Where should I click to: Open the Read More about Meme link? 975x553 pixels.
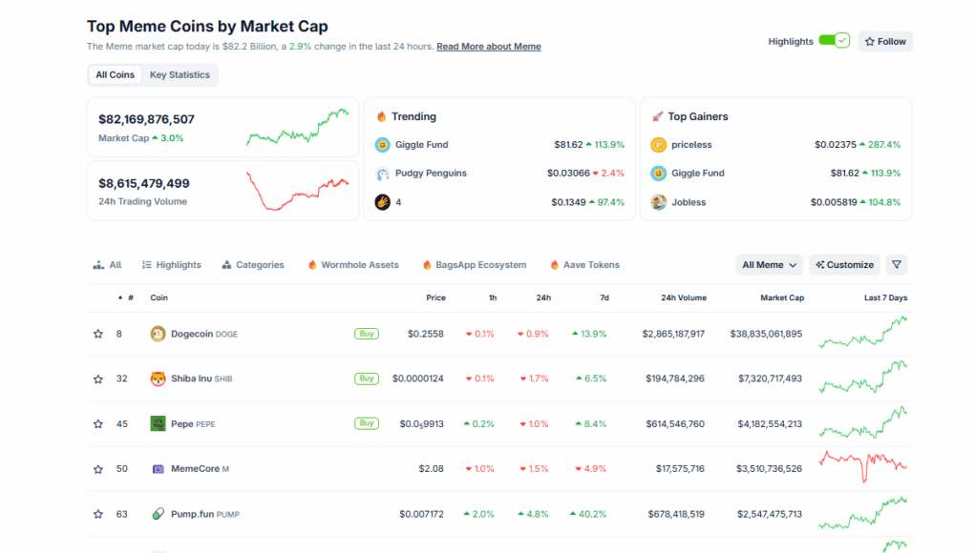click(x=488, y=47)
